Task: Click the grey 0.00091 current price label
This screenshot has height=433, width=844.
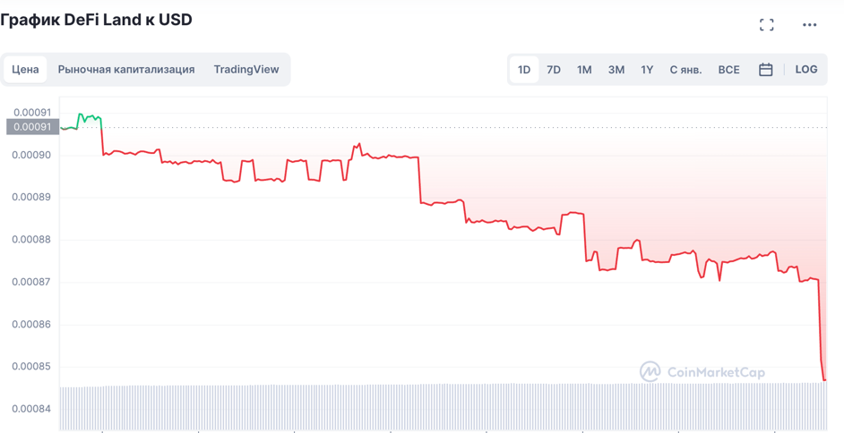Action: pos(32,127)
